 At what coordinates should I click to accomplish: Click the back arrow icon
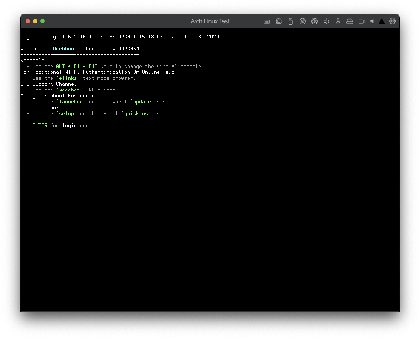[x=371, y=21]
